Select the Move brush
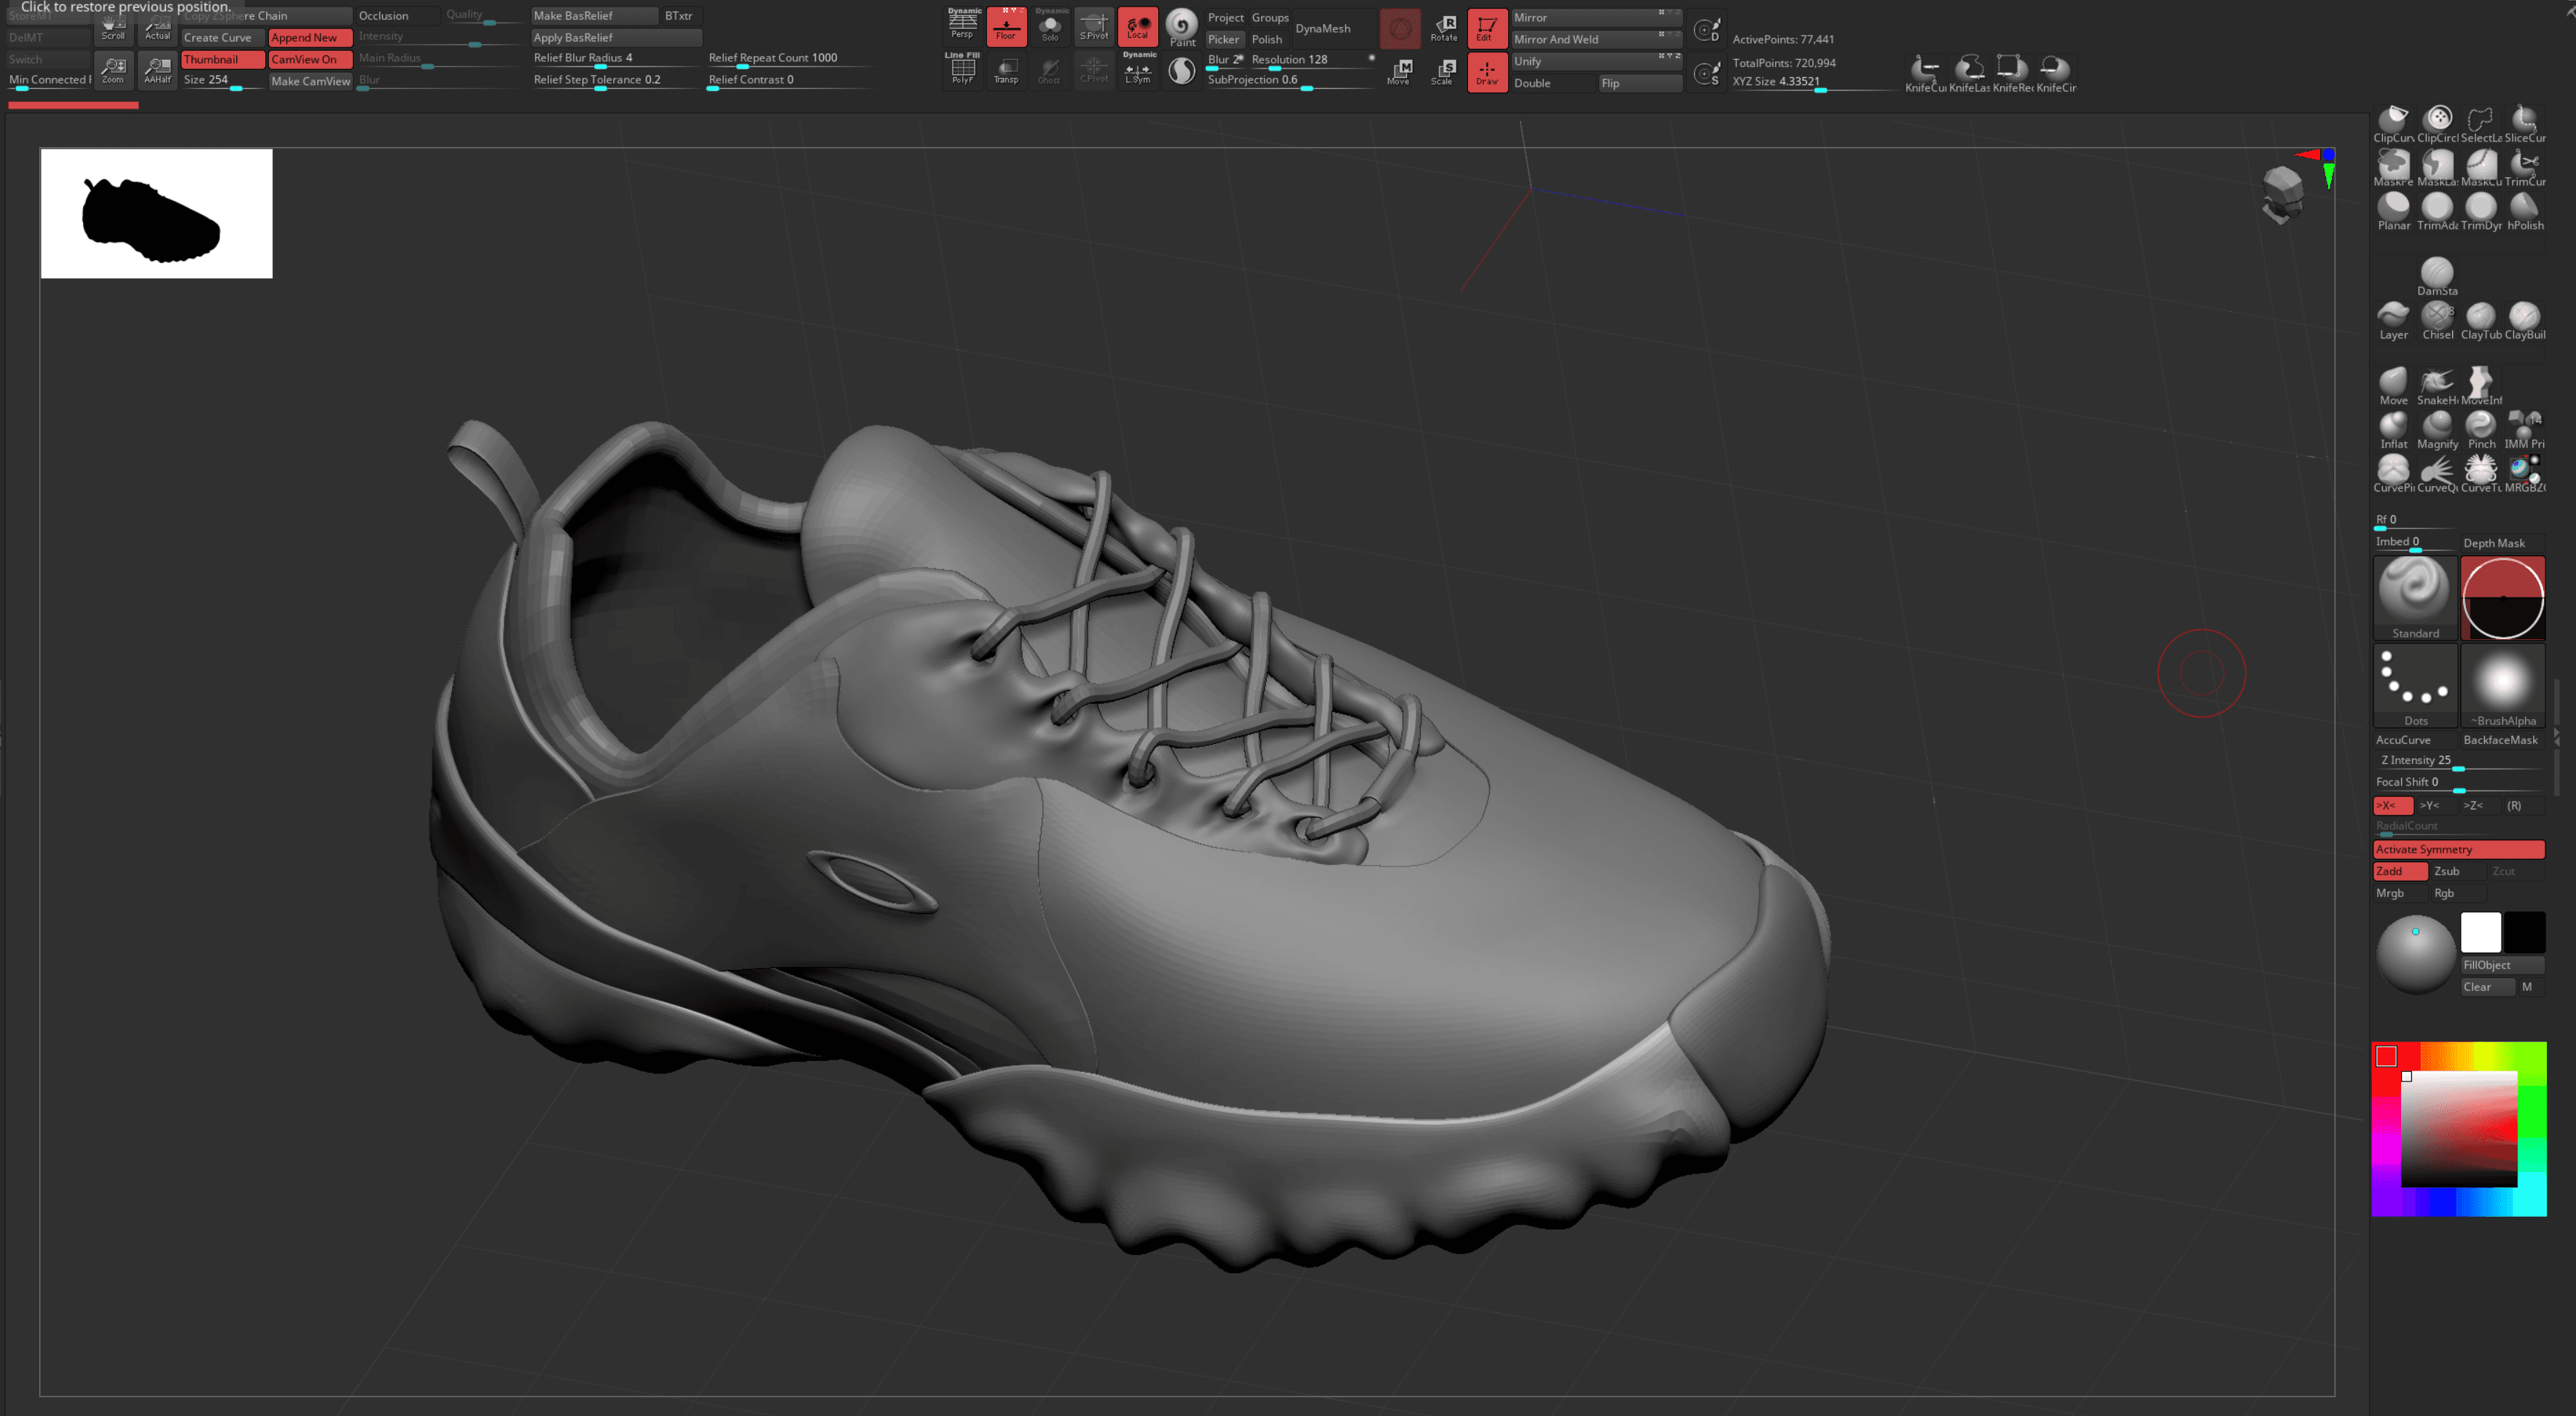Image resolution: width=2576 pixels, height=1416 pixels. (2393, 386)
